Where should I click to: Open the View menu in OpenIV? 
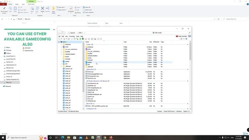[67, 36]
